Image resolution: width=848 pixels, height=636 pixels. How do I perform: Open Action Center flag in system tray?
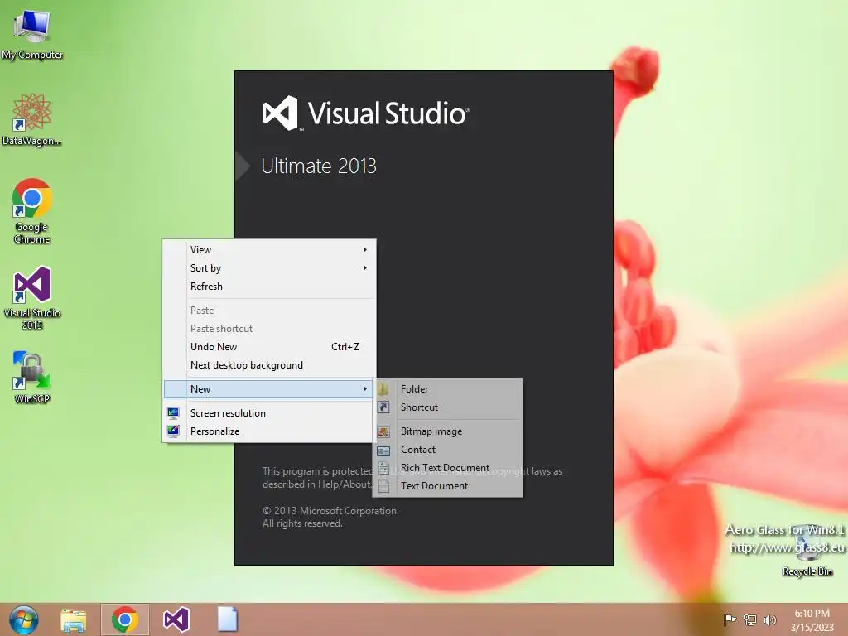point(730,619)
